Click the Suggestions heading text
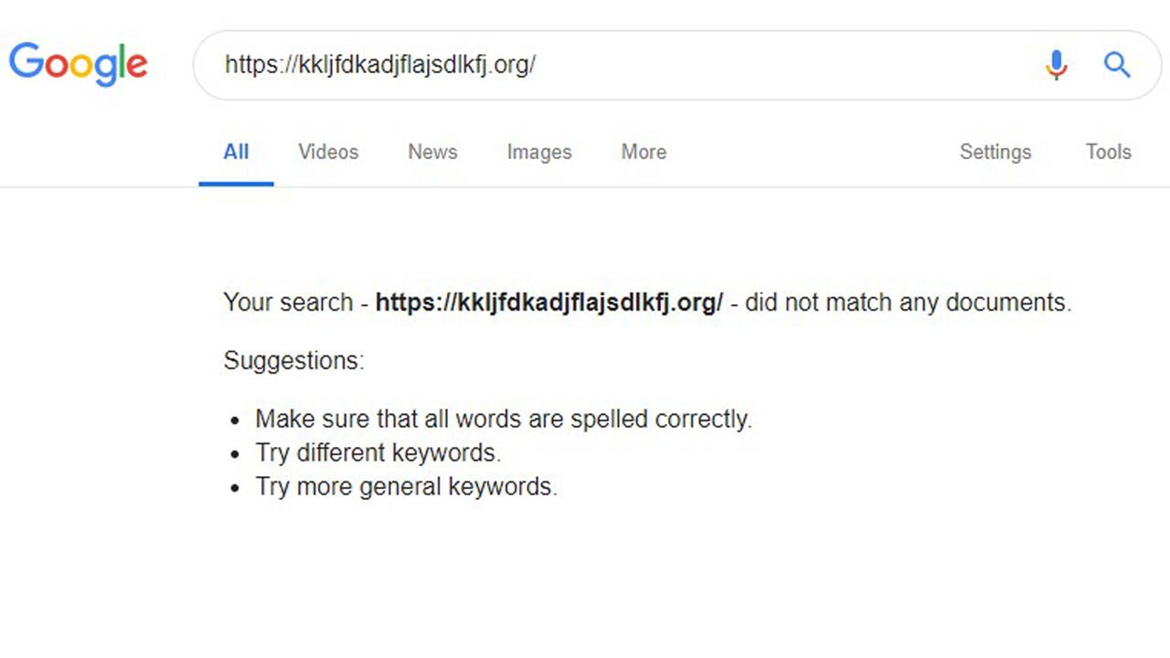Screen dimensions: 1170x658 [x=293, y=360]
